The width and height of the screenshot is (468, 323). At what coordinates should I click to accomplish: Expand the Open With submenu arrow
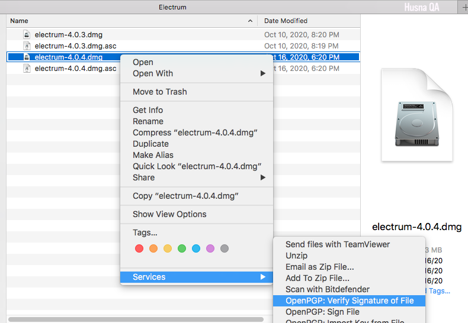[x=262, y=73]
